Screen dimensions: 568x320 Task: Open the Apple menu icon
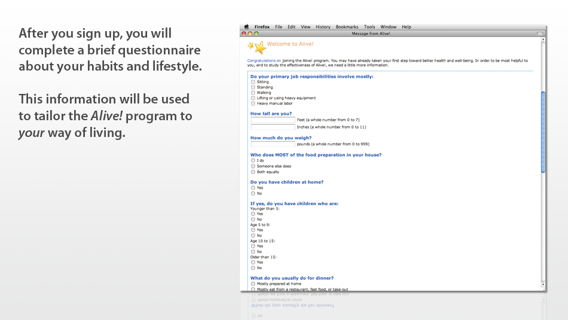click(x=246, y=27)
